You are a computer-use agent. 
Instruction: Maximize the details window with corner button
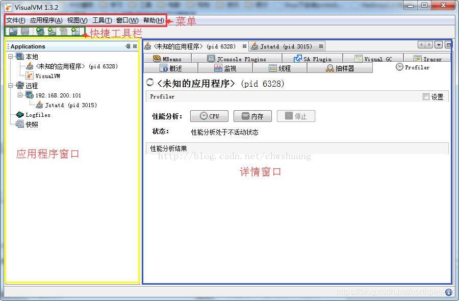[x=448, y=45]
